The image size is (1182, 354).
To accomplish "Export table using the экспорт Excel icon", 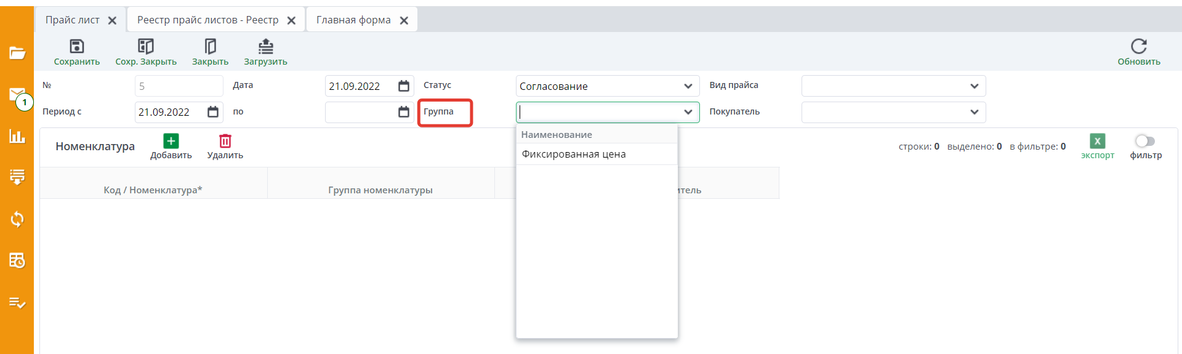I will point(1097,142).
